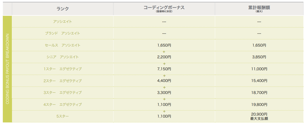Viewport: 306px width, 126px height.
Task: Click the 1スター エグゼクティブ rank cell
Action: (x=63, y=69)
